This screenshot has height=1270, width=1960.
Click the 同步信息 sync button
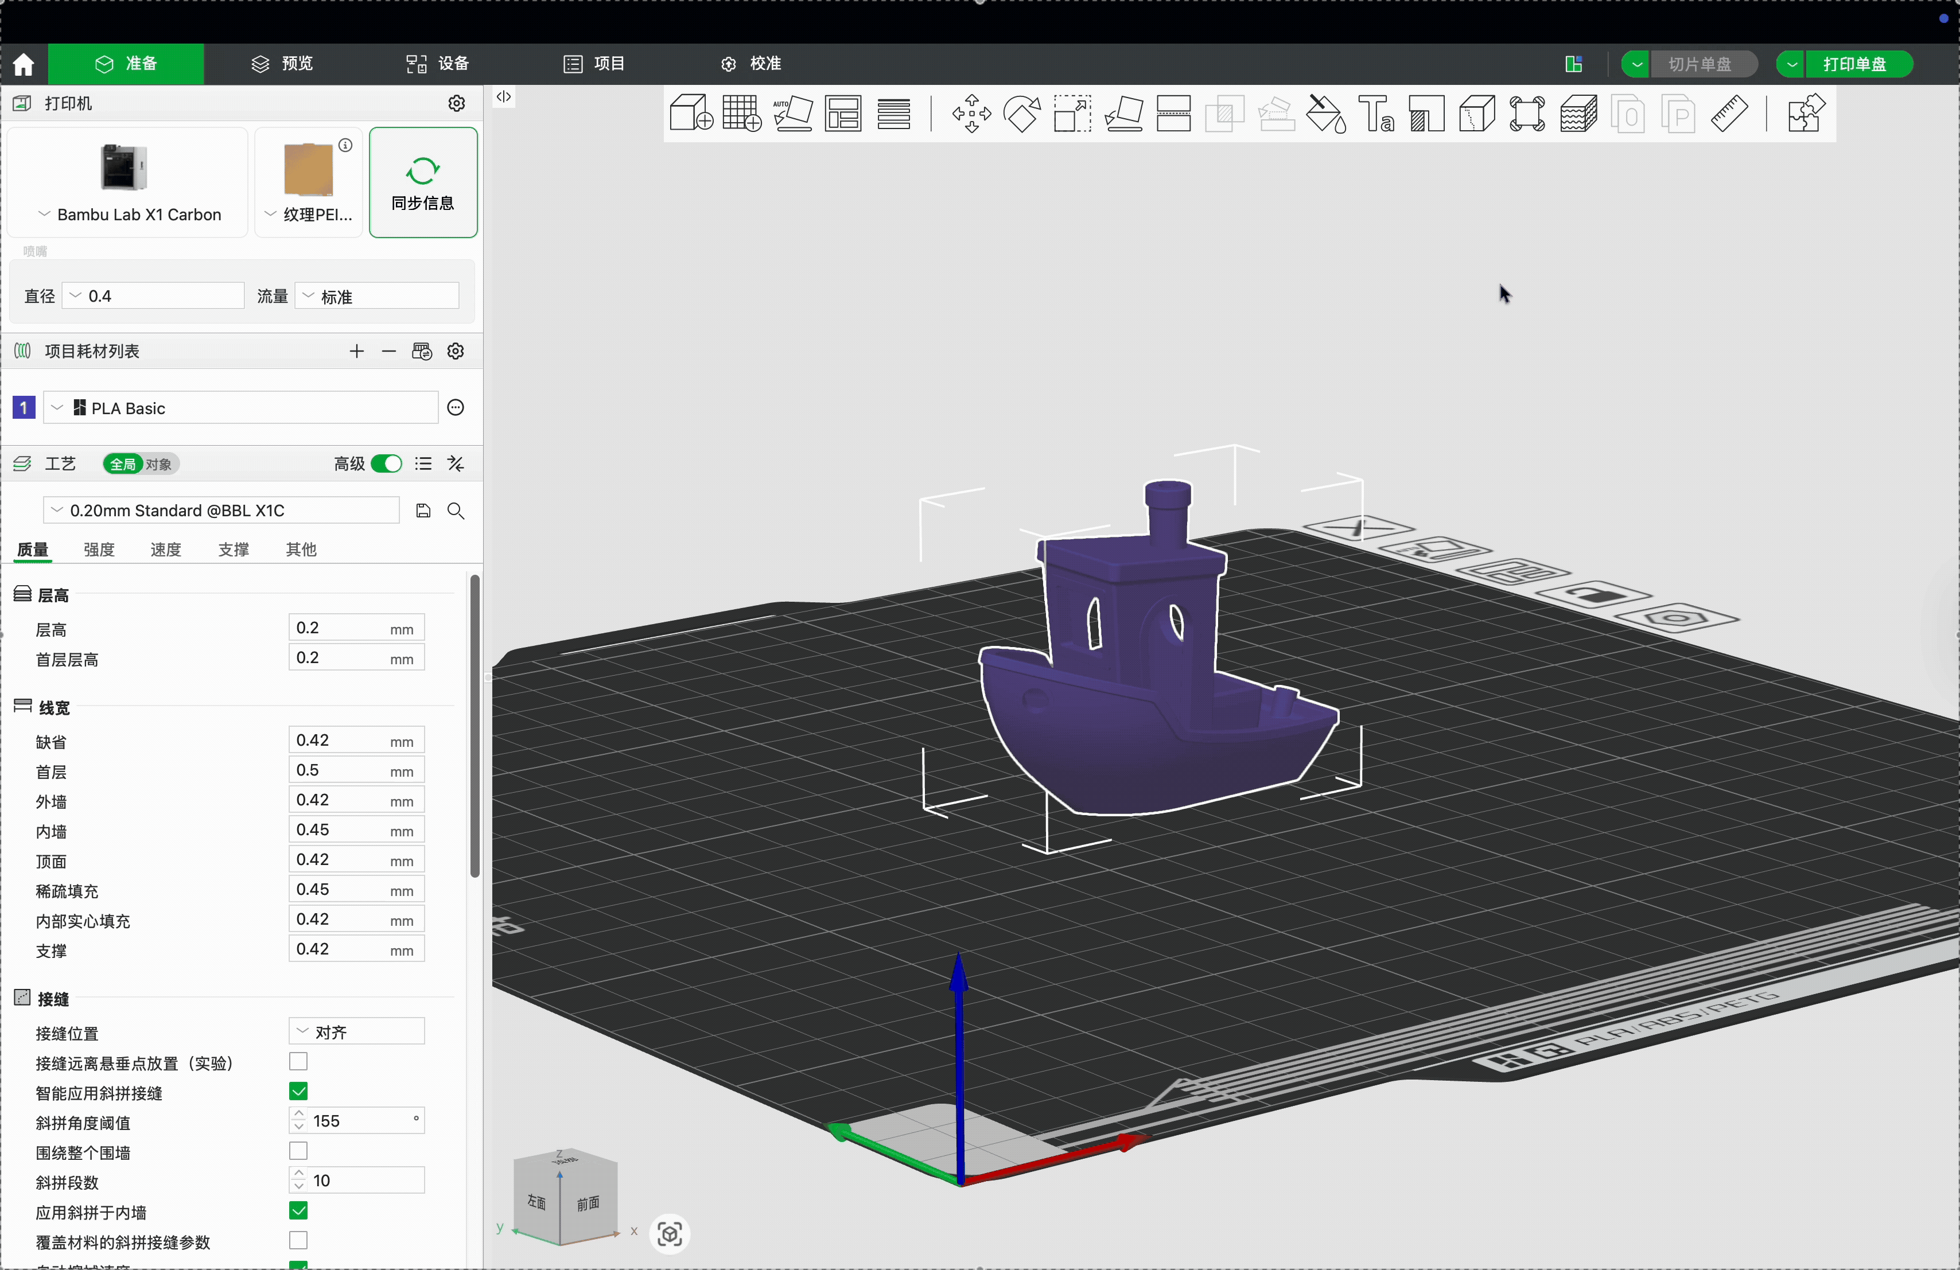coord(422,183)
